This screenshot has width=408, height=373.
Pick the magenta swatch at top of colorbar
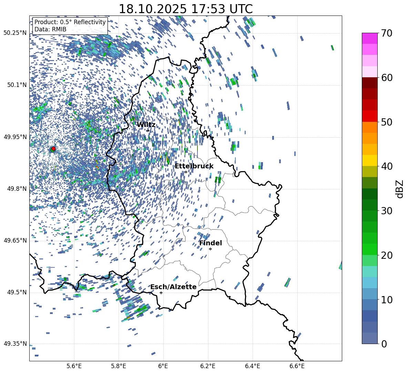[x=370, y=38]
